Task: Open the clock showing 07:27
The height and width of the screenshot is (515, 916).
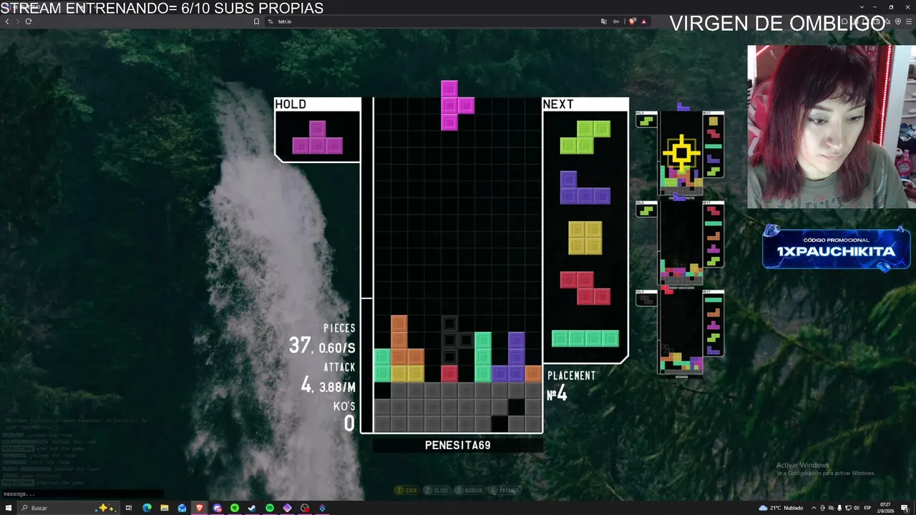Action: (x=886, y=508)
